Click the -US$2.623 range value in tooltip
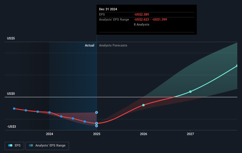Screen dimensions: 242x153 (x=141, y=20)
